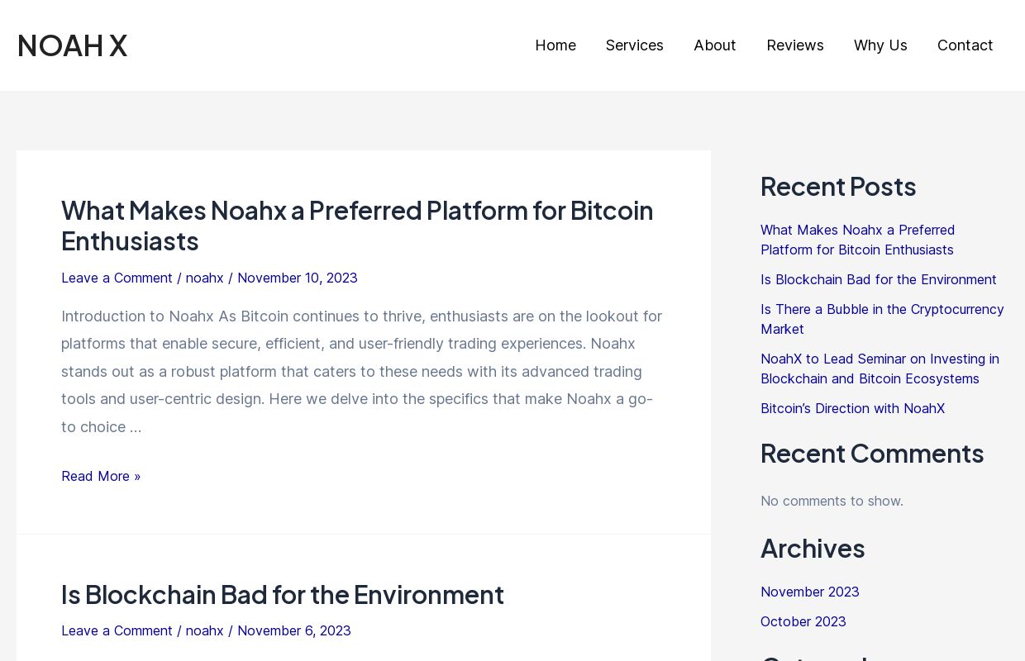Open sidebar link 'Is Blockchain Bad for the Environment'

pyautogui.click(x=878, y=279)
